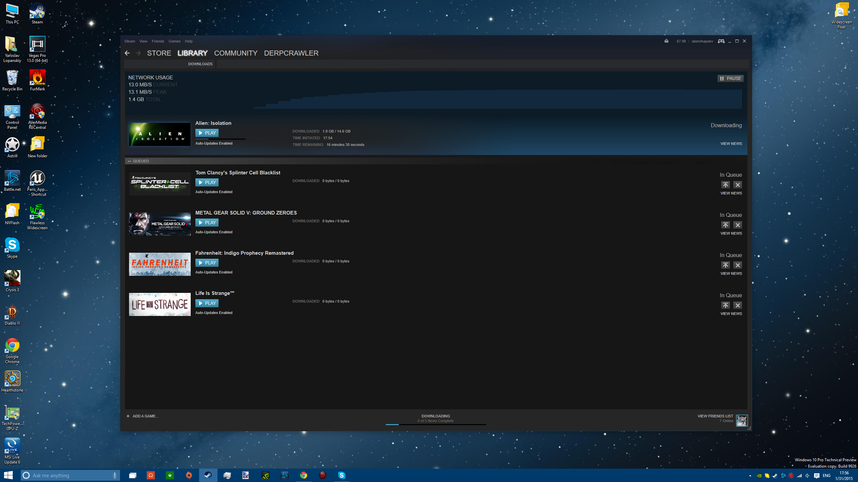Click Alien: Isolation download progress bar
This screenshot has width=858, height=482.
(x=221, y=139)
